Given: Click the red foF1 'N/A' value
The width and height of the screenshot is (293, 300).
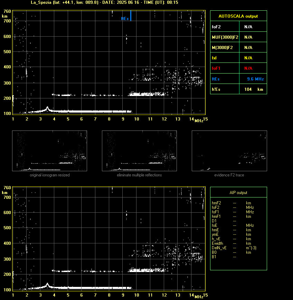Looking at the screenshot, I should pos(248,68).
